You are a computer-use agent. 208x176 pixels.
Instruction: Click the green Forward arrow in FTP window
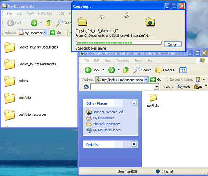pyautogui.click(x=111, y=70)
